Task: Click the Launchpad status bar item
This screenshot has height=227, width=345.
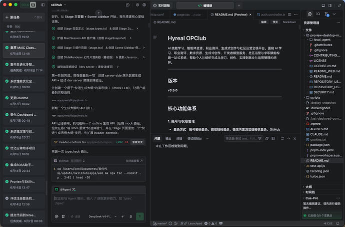Action: [191, 223]
